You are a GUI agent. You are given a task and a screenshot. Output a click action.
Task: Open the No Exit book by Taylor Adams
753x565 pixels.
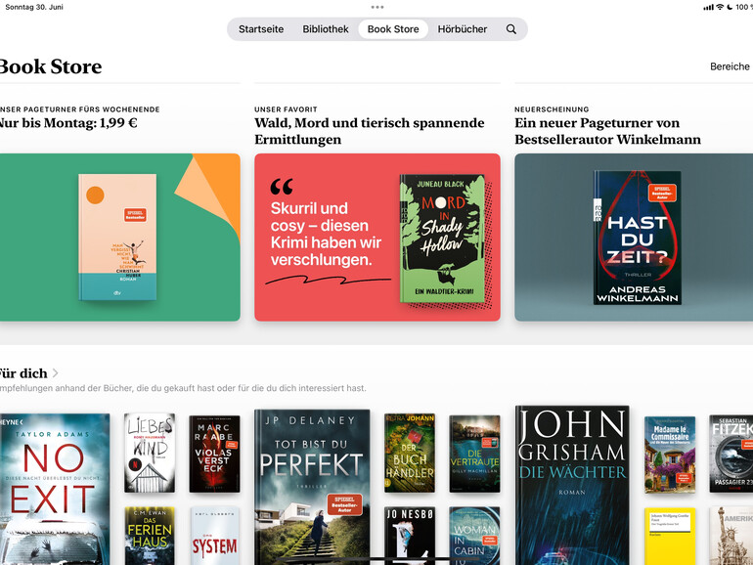click(55, 489)
